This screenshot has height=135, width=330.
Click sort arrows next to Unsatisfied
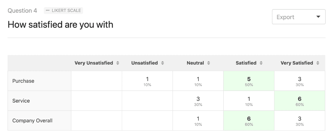coord(162,63)
